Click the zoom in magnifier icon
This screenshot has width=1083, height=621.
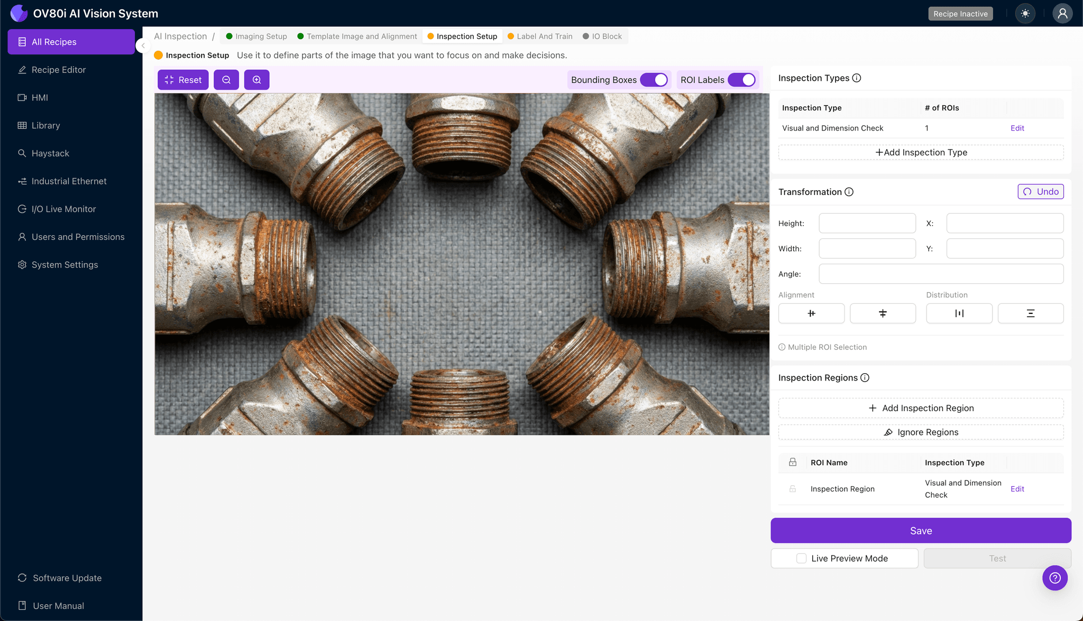click(x=256, y=80)
